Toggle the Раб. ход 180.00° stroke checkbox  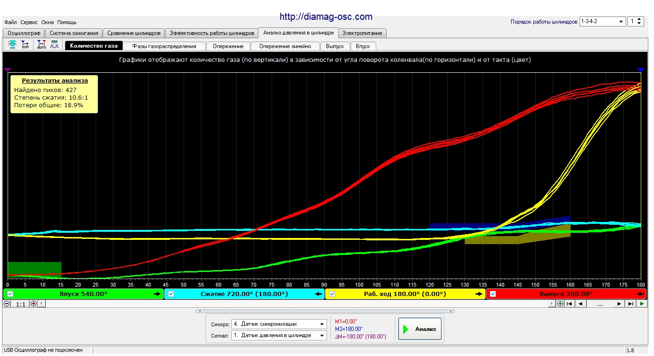[332, 294]
